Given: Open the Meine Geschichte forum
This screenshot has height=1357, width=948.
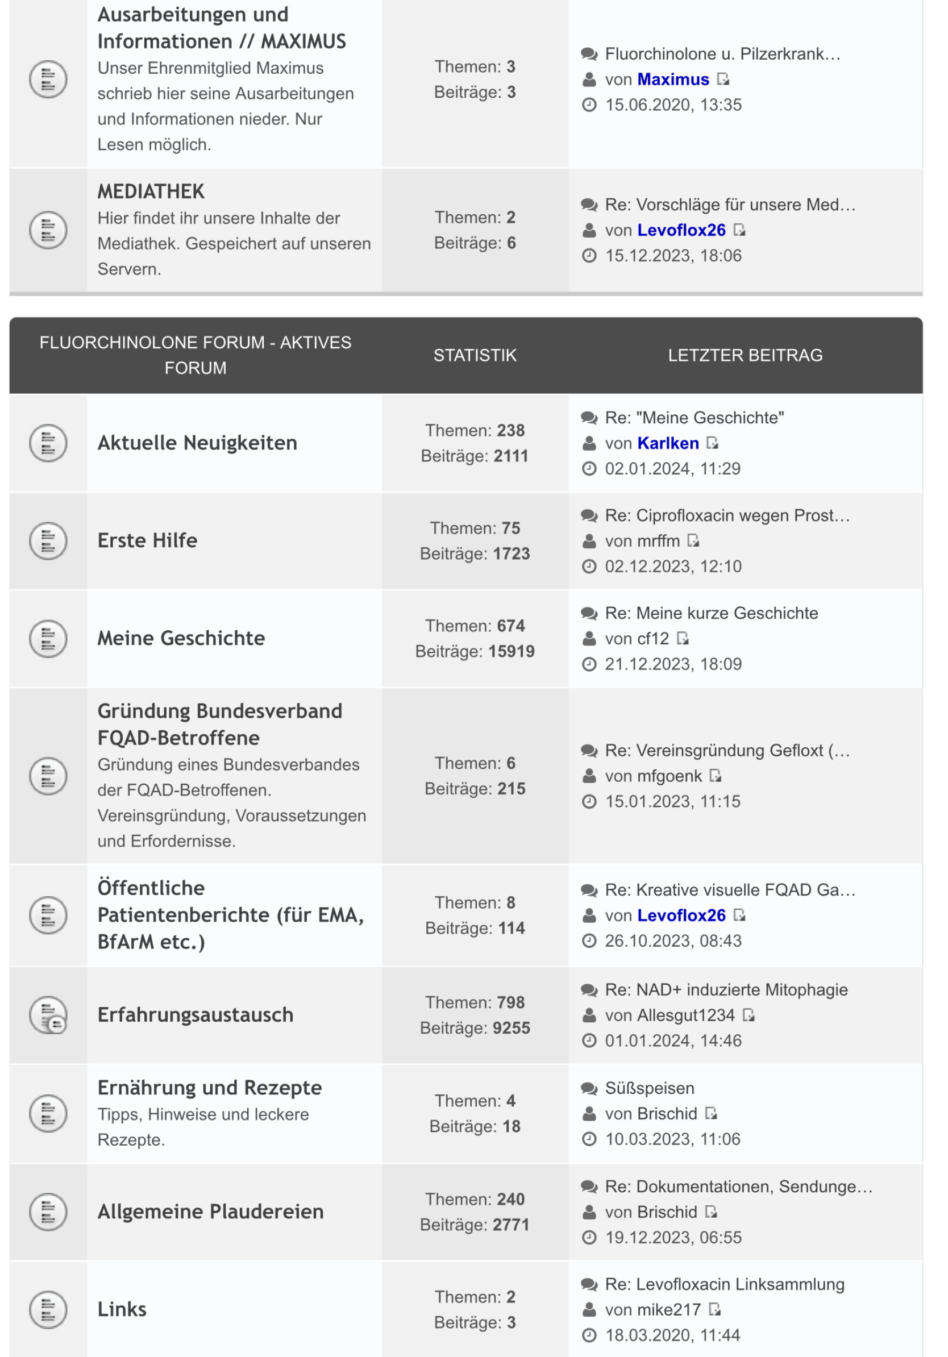Looking at the screenshot, I should coord(181,638).
